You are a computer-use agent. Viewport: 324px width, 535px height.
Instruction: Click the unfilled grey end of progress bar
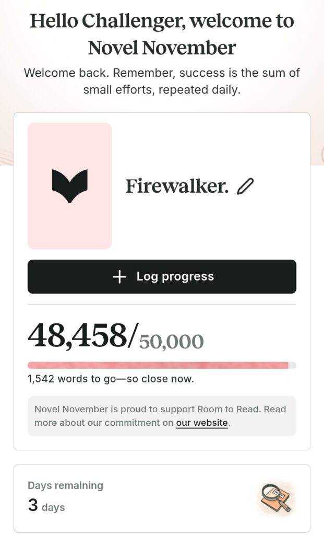292,365
